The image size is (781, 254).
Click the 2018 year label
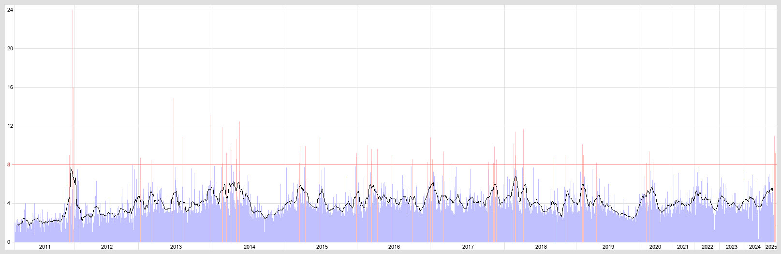click(541, 247)
